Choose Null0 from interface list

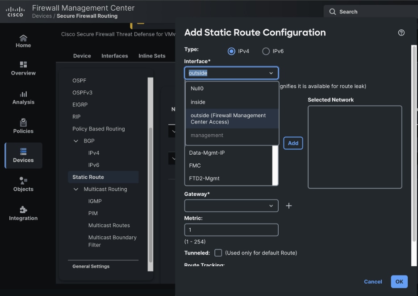coord(232,88)
